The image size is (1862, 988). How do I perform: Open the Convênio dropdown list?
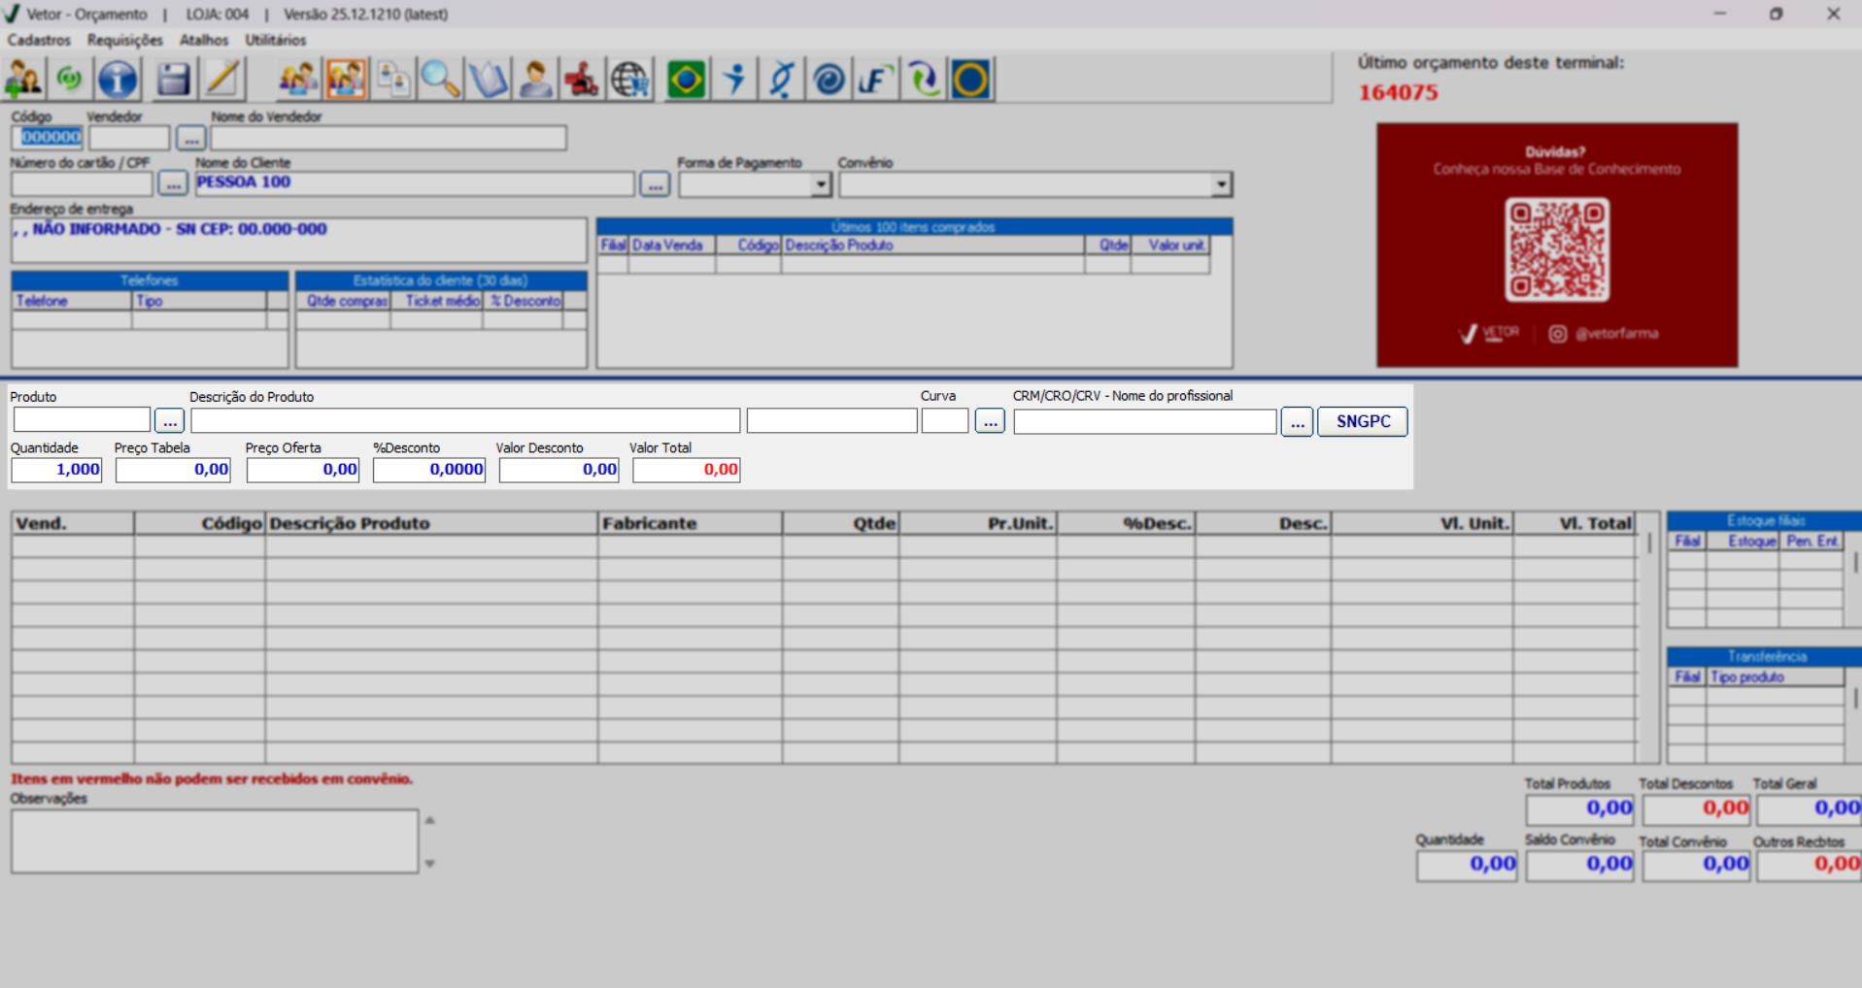tap(1221, 184)
